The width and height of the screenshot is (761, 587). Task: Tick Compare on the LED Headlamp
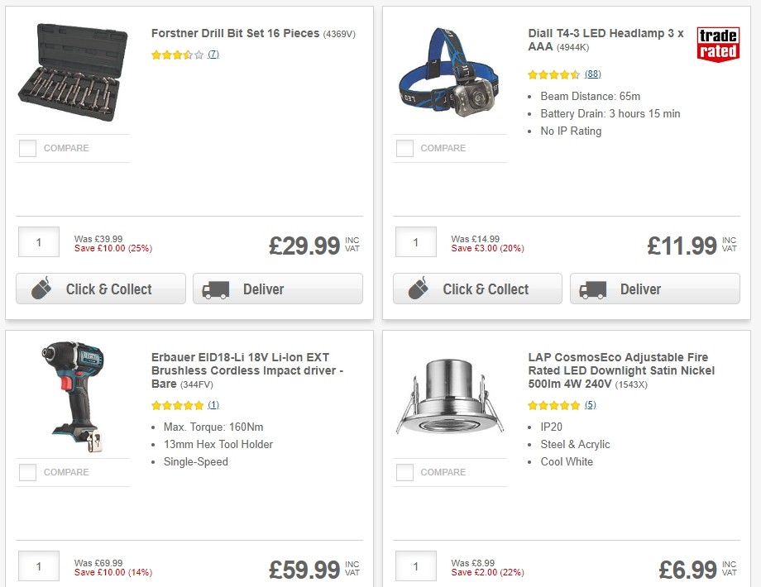click(x=404, y=148)
